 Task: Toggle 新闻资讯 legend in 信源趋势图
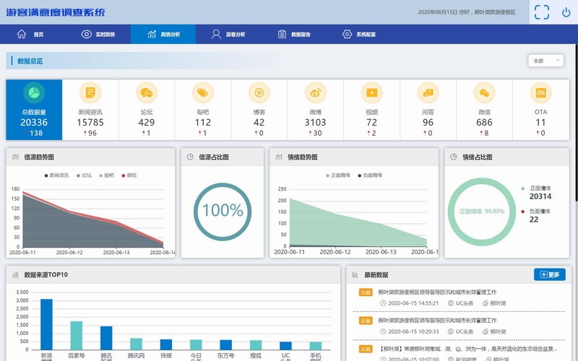[x=56, y=175]
